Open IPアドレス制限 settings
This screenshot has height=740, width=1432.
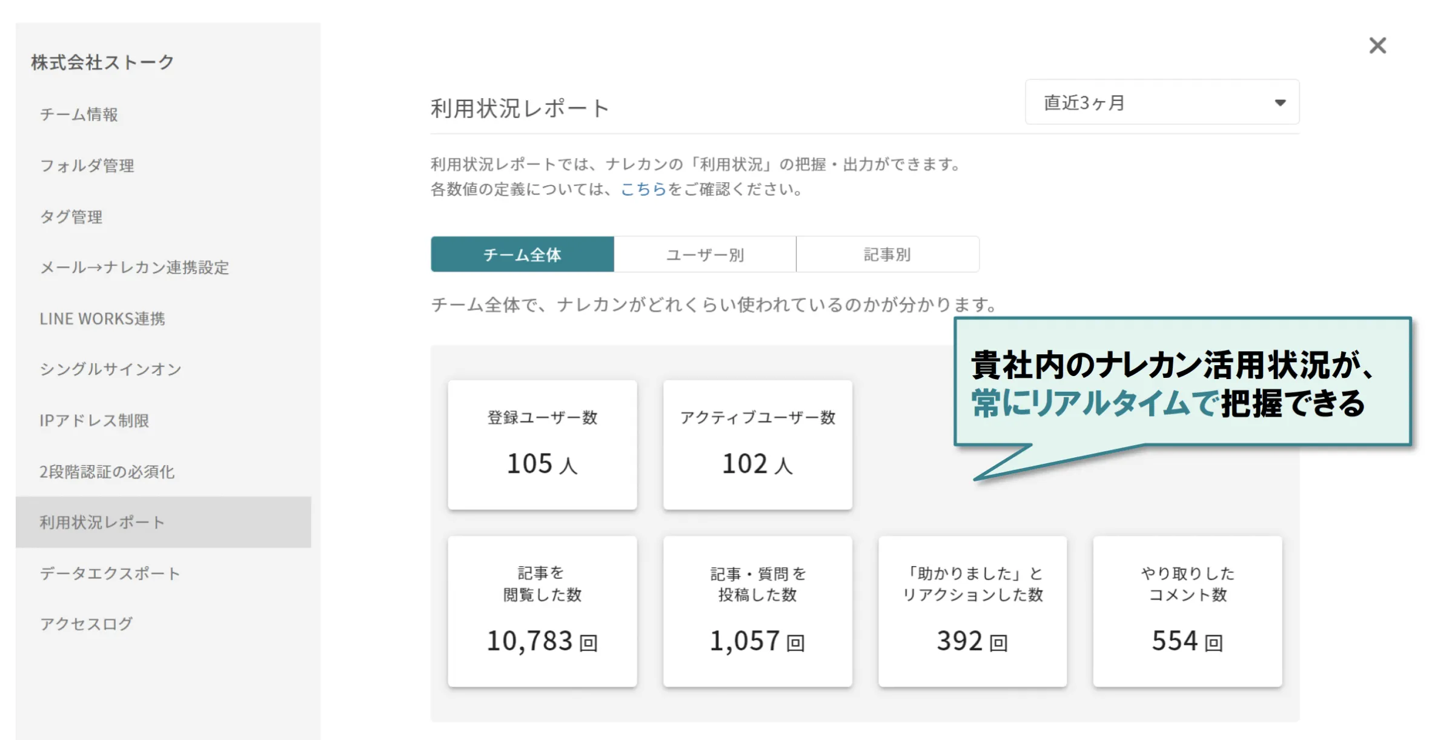click(x=94, y=420)
